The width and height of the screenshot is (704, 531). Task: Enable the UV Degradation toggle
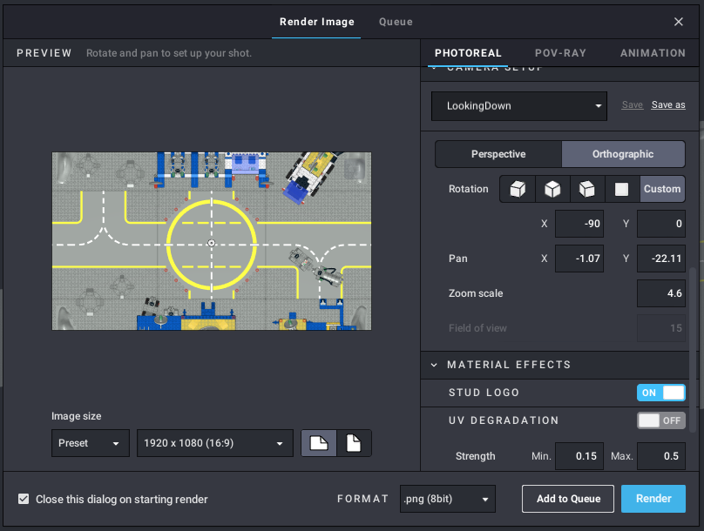click(660, 420)
